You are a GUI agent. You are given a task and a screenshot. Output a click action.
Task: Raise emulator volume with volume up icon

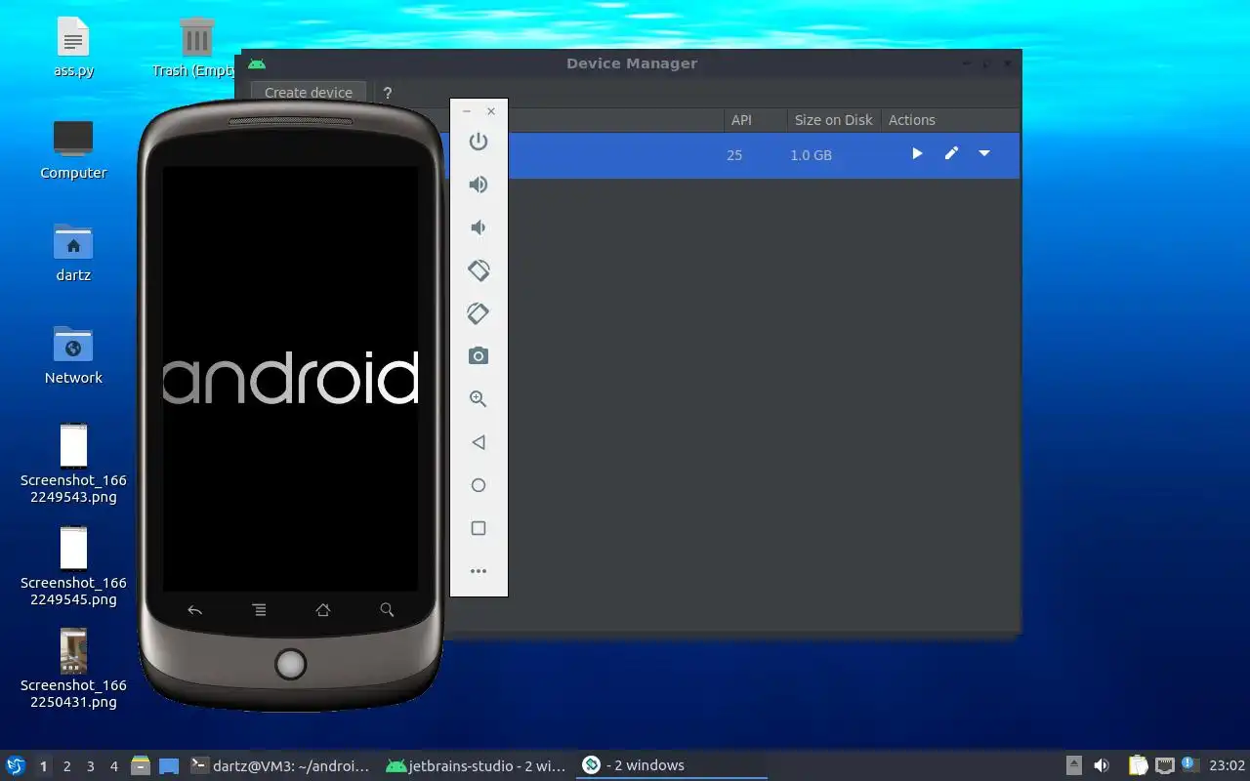pyautogui.click(x=479, y=185)
